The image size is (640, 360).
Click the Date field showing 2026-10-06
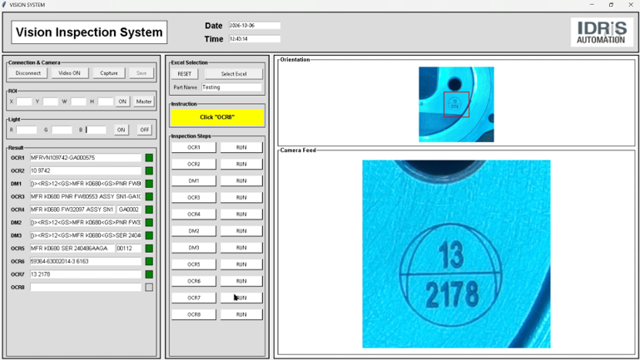click(x=255, y=25)
